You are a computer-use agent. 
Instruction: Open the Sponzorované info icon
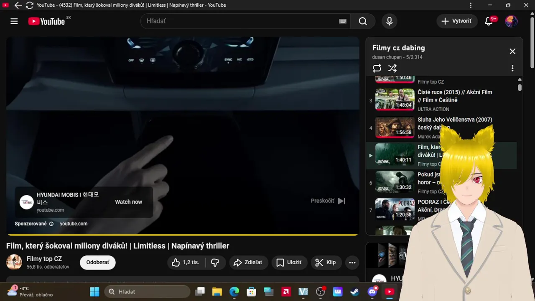click(51, 224)
